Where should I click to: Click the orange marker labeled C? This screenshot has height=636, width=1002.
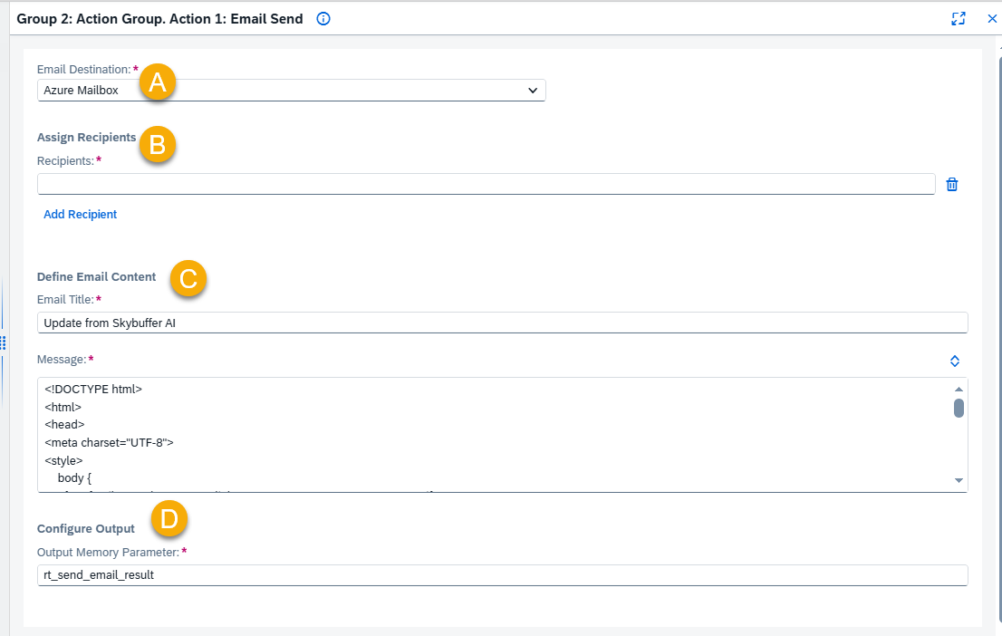[x=188, y=278]
